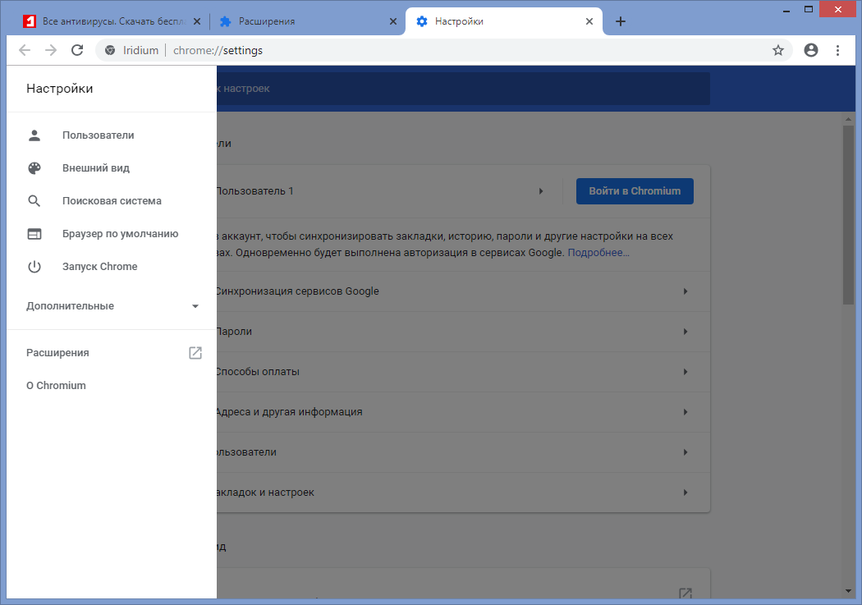Screen dimensions: 862x605
Task: Click the arrow on the льзователи row
Action: tap(685, 452)
